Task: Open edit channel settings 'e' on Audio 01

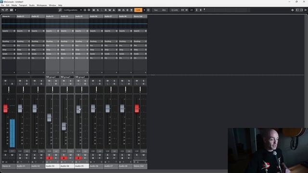Action: click(x=27, y=84)
